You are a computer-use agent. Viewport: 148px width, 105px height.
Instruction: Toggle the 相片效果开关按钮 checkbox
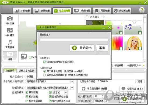[50, 101]
